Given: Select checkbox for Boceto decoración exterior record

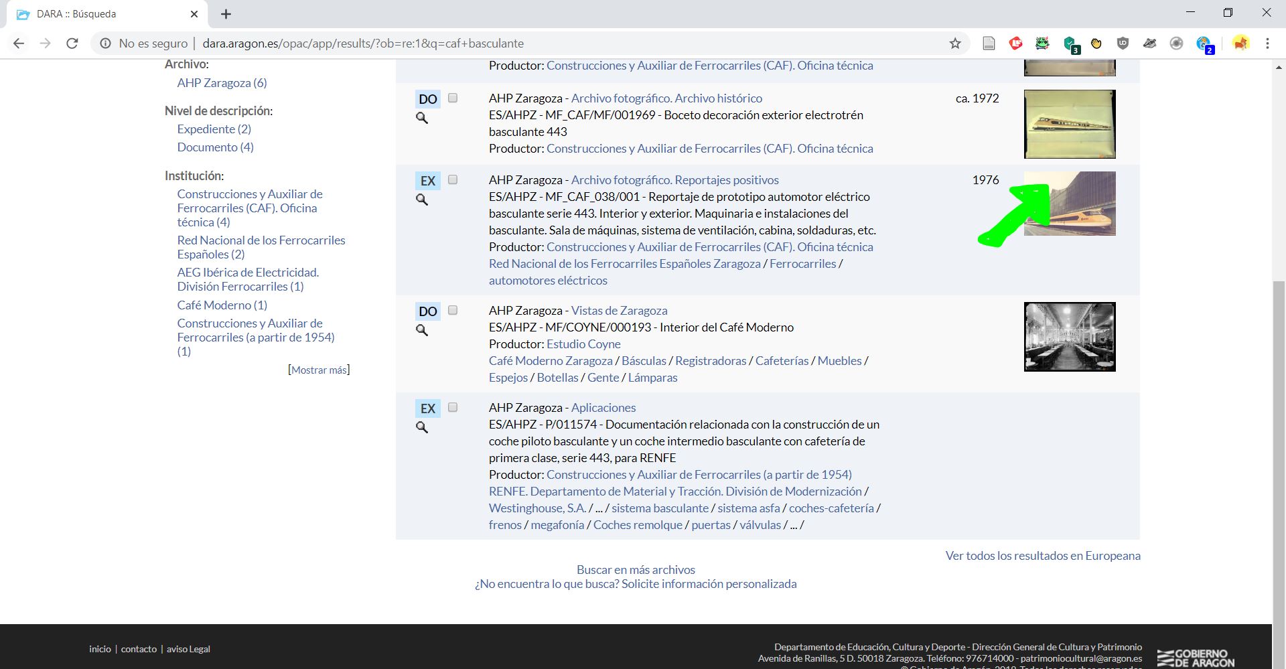Looking at the screenshot, I should [x=453, y=98].
